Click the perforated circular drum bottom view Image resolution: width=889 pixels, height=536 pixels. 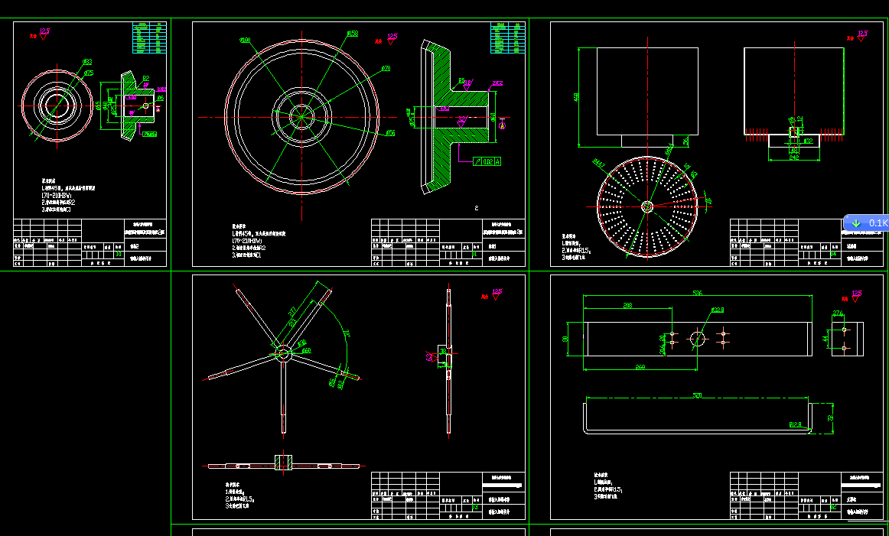(x=647, y=206)
